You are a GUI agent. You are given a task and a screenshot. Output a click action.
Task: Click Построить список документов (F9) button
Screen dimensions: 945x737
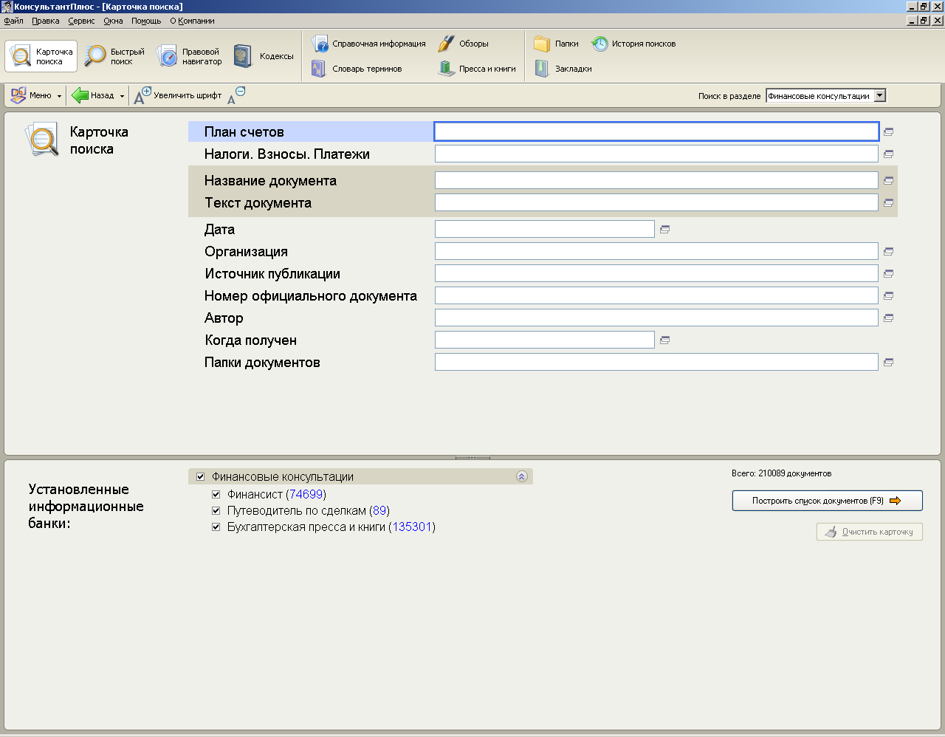click(828, 501)
